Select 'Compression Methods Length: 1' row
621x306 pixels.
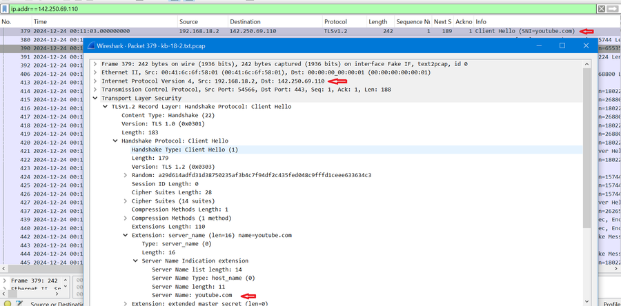pos(180,210)
